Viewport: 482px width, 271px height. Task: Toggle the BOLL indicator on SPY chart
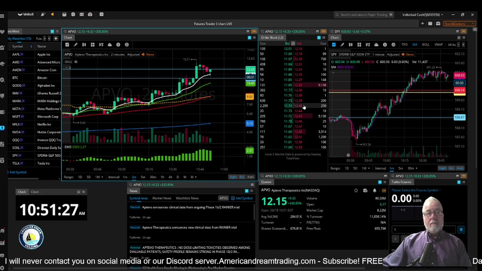[x=426, y=45]
